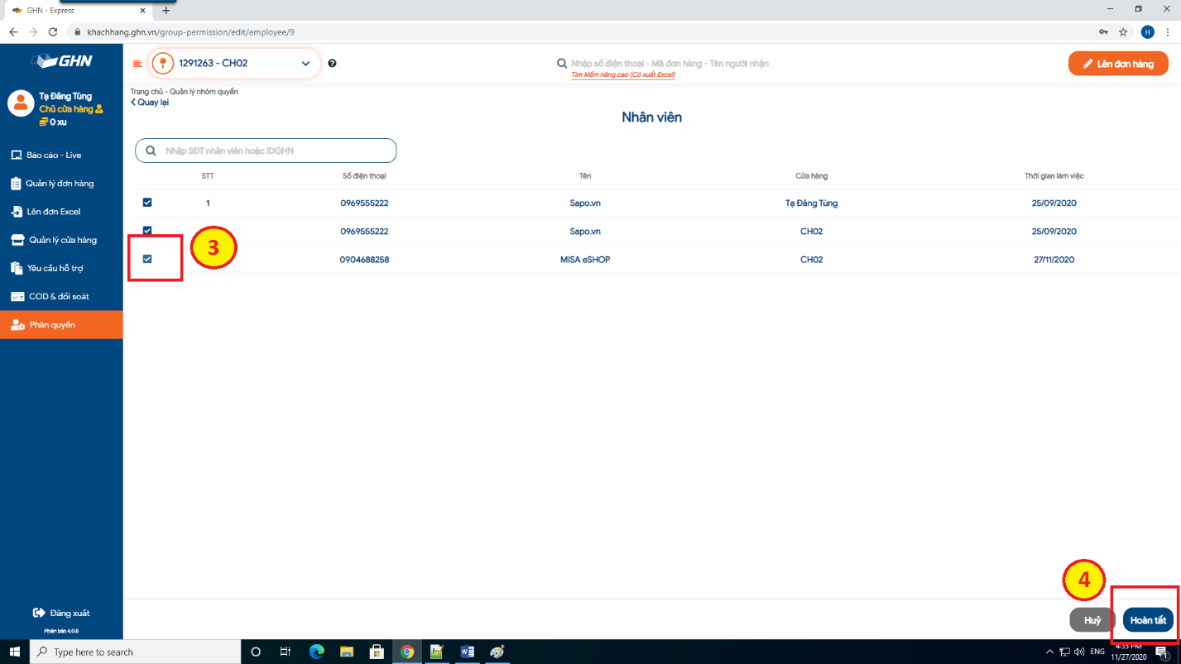The height and width of the screenshot is (664, 1181).
Task: Open the Chrome profile avatar
Action: pyautogui.click(x=1147, y=32)
